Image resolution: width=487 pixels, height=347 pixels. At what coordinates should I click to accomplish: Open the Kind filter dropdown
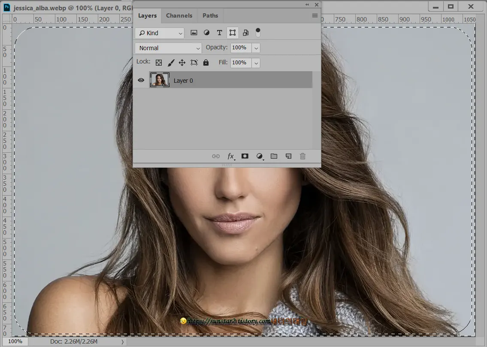(x=160, y=33)
